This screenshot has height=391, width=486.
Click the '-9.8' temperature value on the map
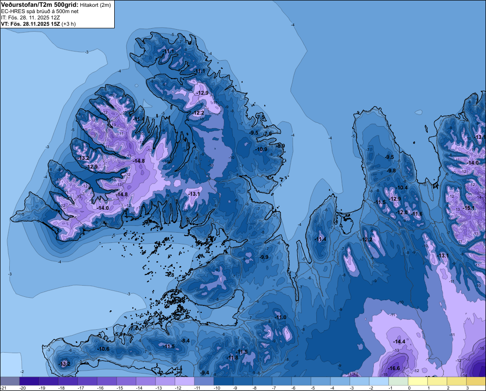point(391,170)
